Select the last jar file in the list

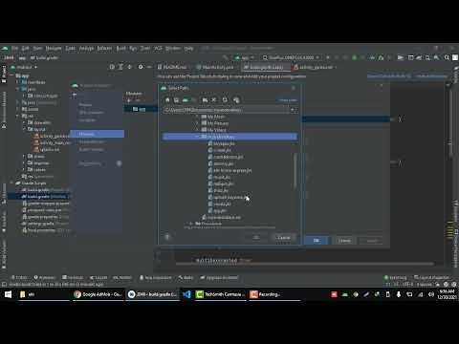(x=217, y=210)
